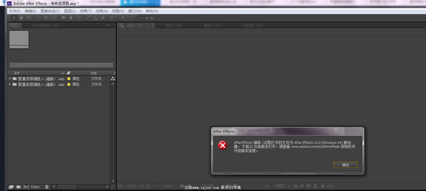Click the reset exposure aperture icon
Image resolution: width=426 pixels, height=191 pixels.
[322, 186]
